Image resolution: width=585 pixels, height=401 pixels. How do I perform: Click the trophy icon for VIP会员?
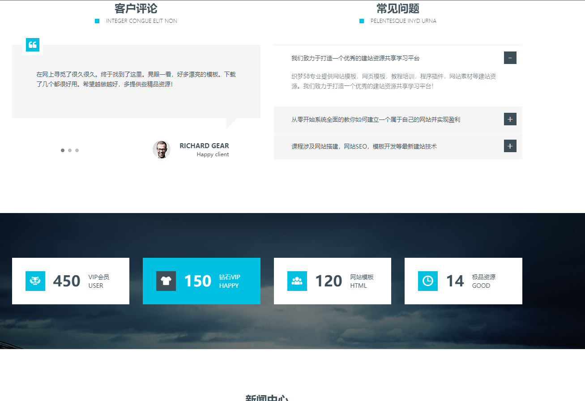point(35,281)
